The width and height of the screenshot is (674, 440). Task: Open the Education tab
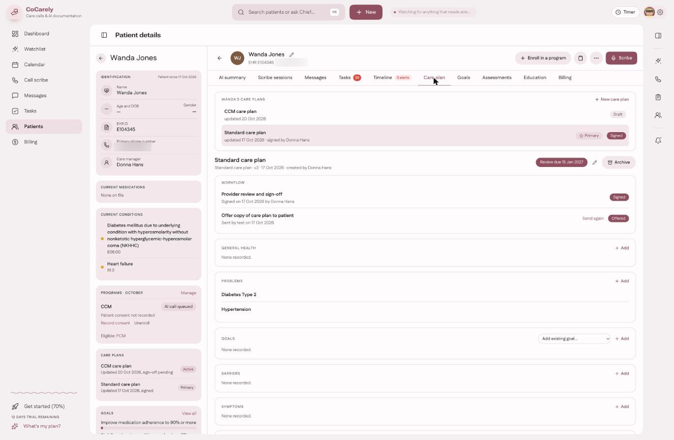[535, 78]
